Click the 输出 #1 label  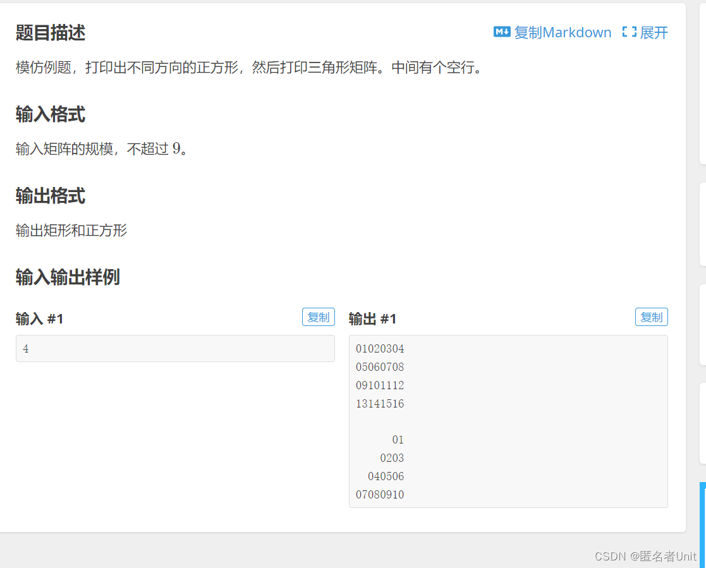[372, 318]
